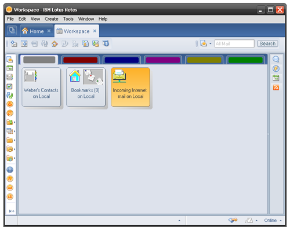
Task: Open the Sametime chat bubble sidebar icon
Action: tap(276, 59)
